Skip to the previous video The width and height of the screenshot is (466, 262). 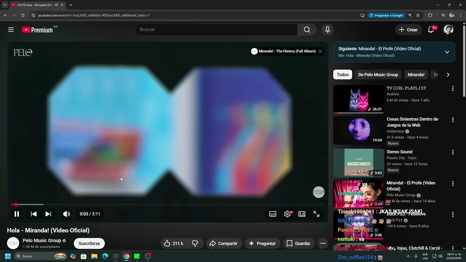coord(33,214)
